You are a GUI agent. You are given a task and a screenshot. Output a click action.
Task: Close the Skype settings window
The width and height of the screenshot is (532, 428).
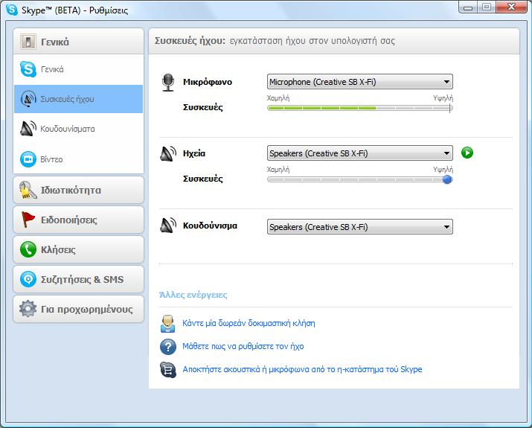(511, 7)
